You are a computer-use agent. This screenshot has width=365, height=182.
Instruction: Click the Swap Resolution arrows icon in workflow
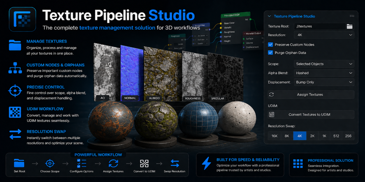(175, 163)
